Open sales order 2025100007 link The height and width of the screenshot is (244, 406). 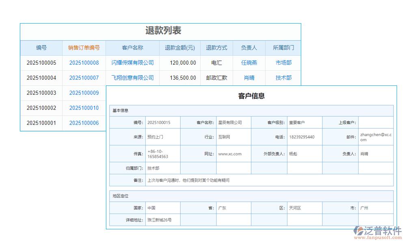point(84,78)
